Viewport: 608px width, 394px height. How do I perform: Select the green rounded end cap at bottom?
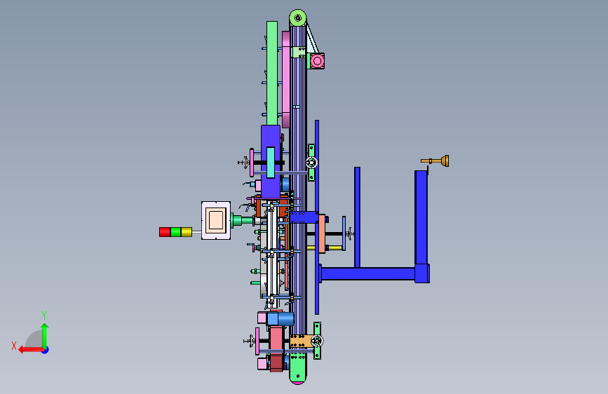click(x=298, y=367)
